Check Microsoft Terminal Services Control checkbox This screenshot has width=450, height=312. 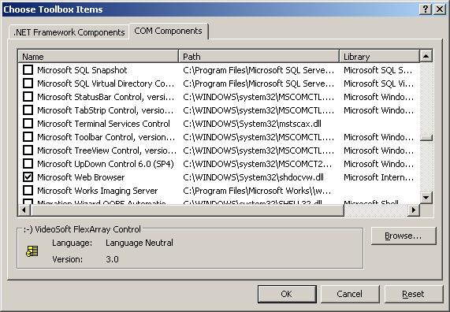pos(28,124)
